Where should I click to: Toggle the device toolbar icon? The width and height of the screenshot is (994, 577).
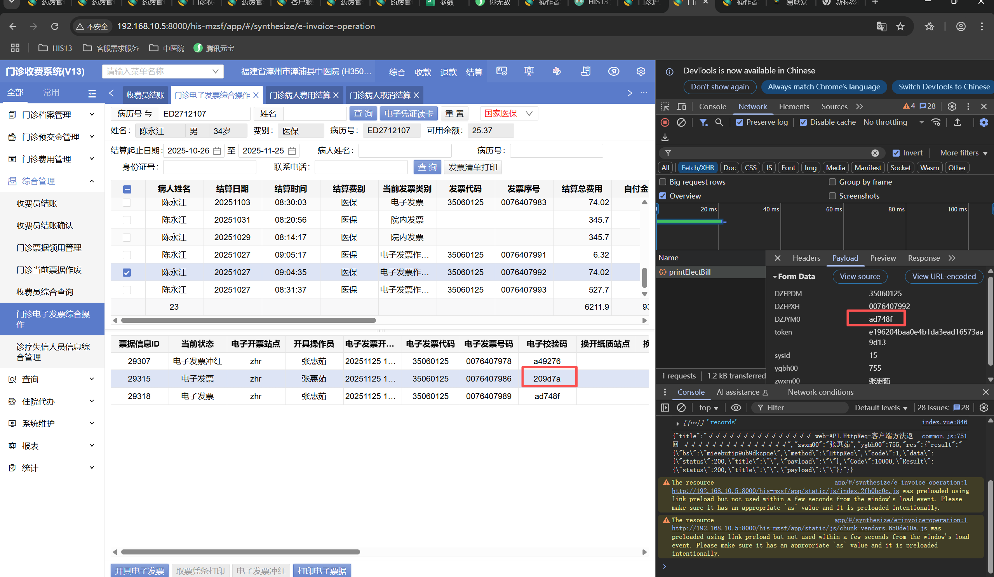(681, 106)
